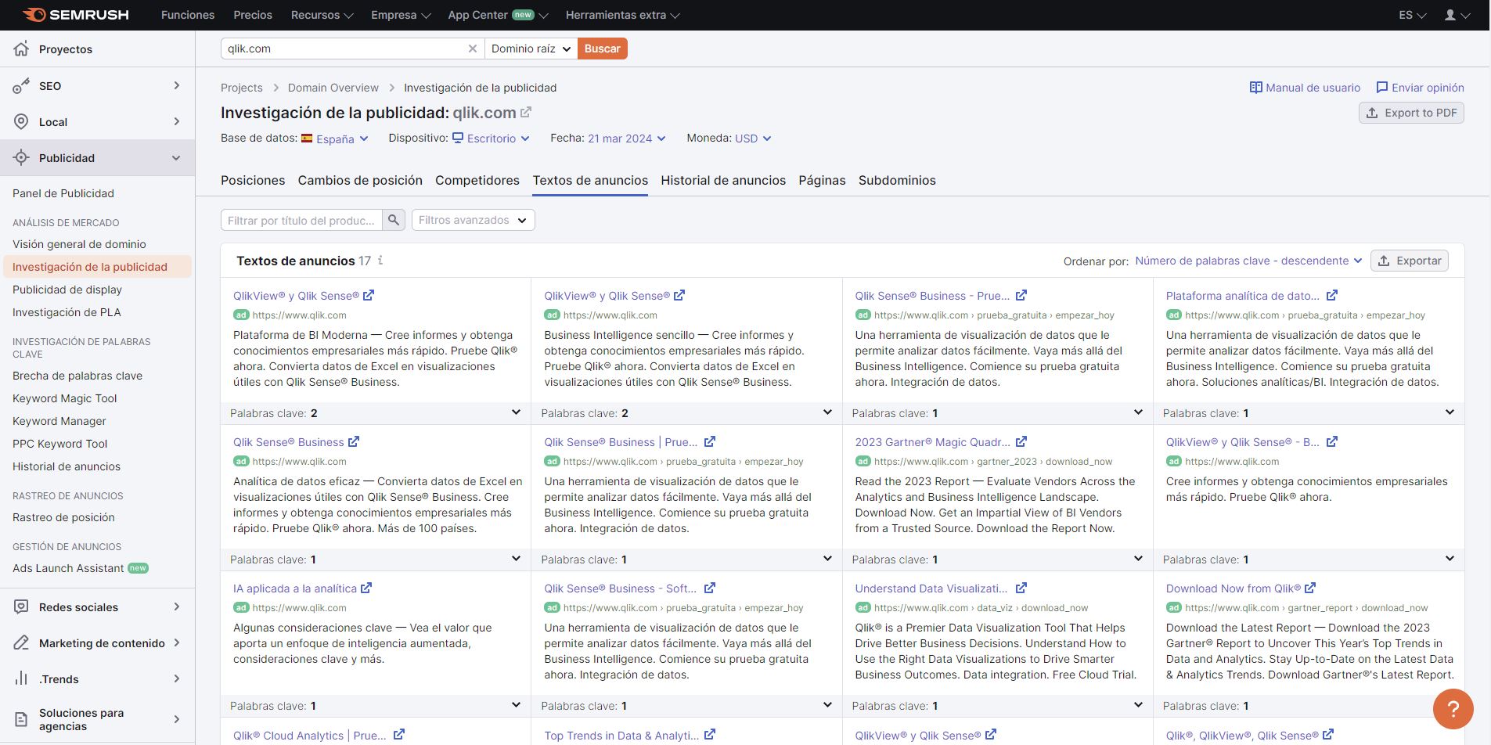Open Keyword Magic Tool in sidebar
Screen dimensions: 1491x745
point(64,398)
